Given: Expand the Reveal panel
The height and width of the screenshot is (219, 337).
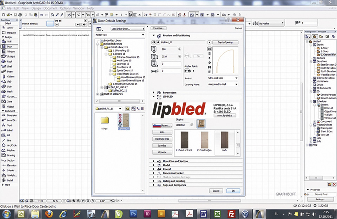Looking at the screenshot, I should point(153,169).
